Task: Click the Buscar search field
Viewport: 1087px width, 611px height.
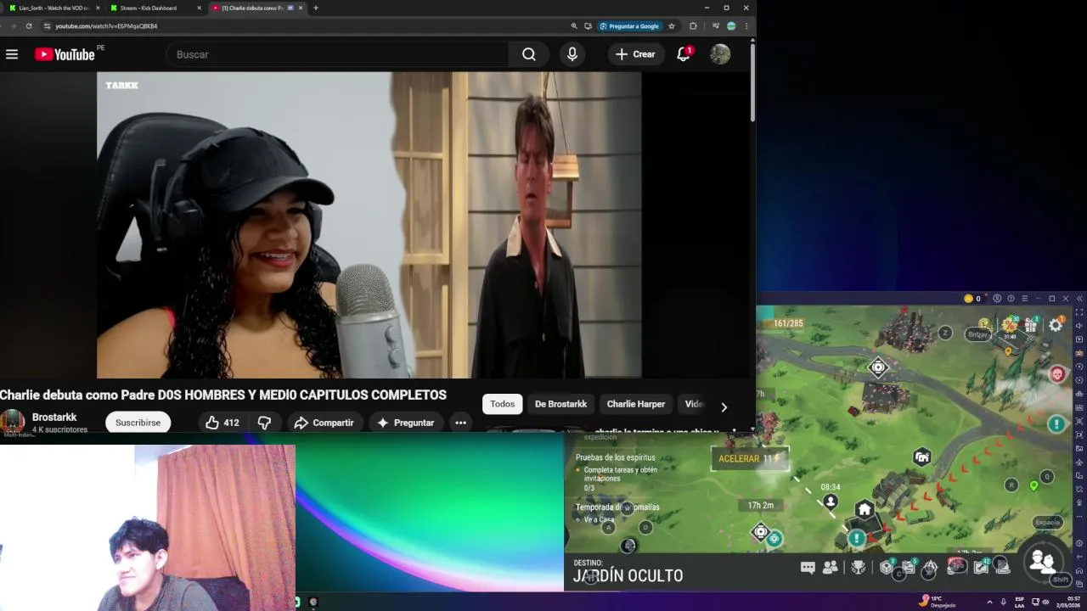Action: tap(338, 54)
